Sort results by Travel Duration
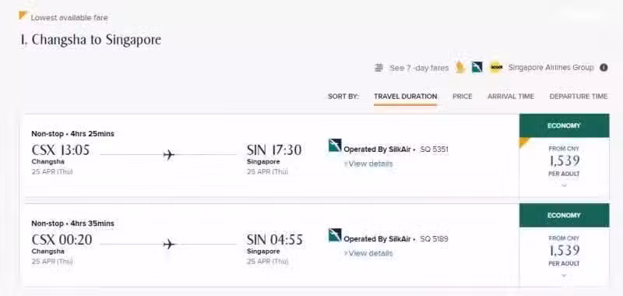The image size is (623, 296). click(x=405, y=97)
